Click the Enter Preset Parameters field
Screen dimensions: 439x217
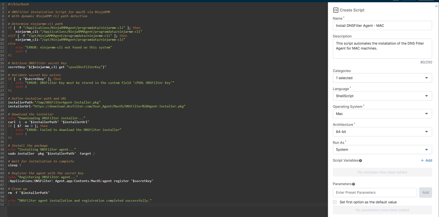[x=375, y=192]
